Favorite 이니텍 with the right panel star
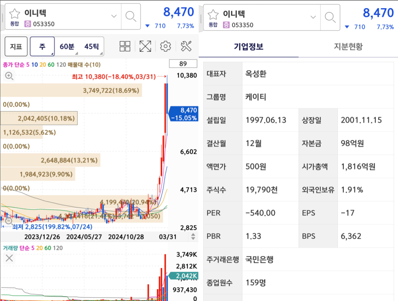The width and height of the screenshot is (398, 301). pyautogui.click(x=213, y=15)
